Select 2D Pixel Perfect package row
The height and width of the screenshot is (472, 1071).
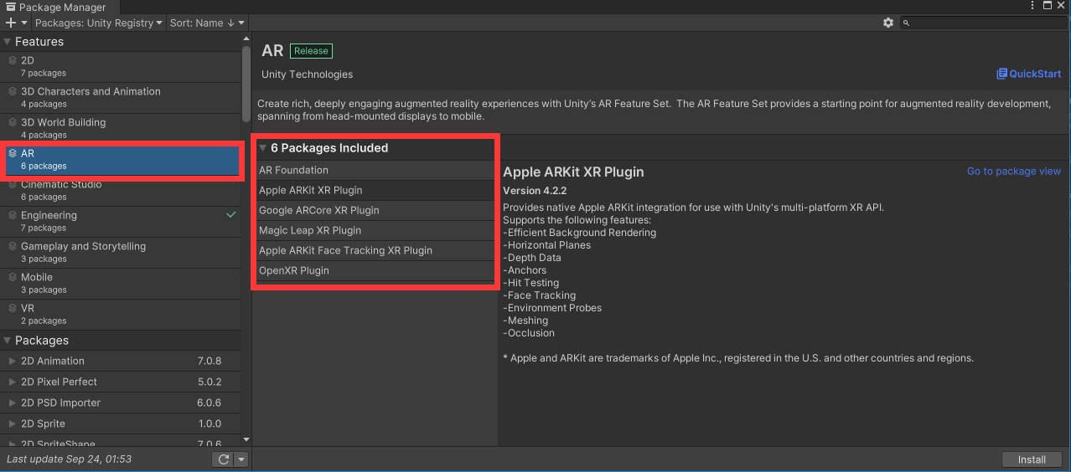pyautogui.click(x=121, y=382)
